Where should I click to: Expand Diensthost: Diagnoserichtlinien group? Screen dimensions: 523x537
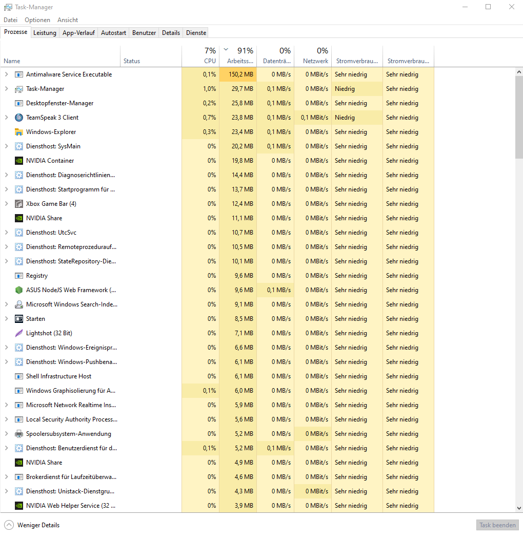[x=6, y=175]
